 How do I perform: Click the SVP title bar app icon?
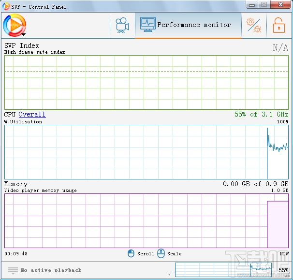coord(6,7)
